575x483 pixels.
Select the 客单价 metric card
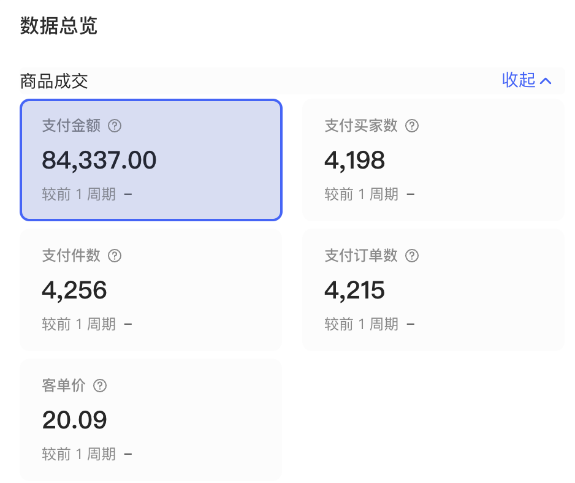pyautogui.click(x=151, y=420)
